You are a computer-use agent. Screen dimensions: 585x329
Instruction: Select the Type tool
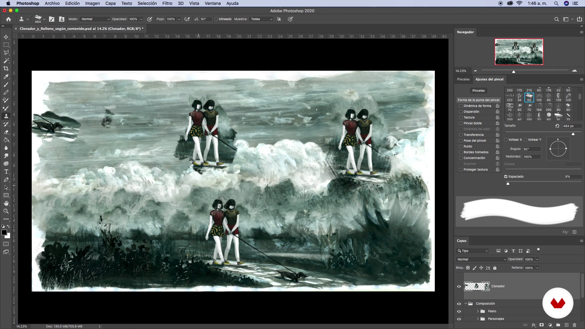(6, 172)
